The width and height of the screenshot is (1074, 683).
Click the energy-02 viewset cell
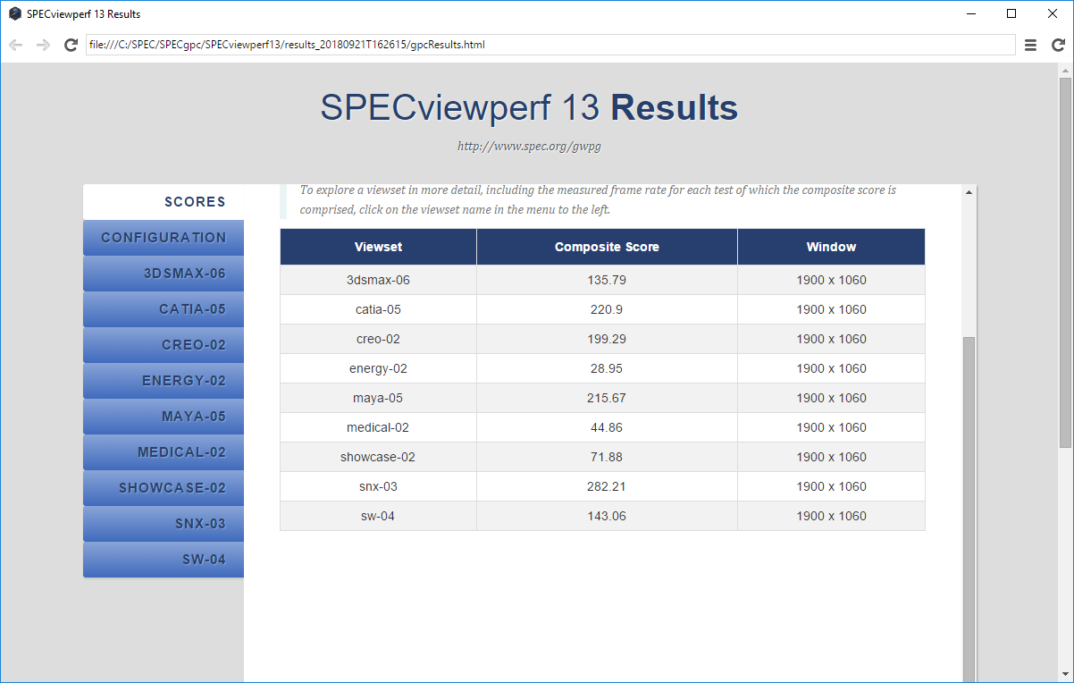click(378, 368)
